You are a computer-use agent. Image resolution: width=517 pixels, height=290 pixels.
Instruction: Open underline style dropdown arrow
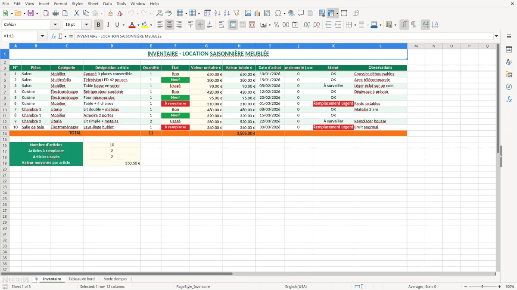(123, 25)
